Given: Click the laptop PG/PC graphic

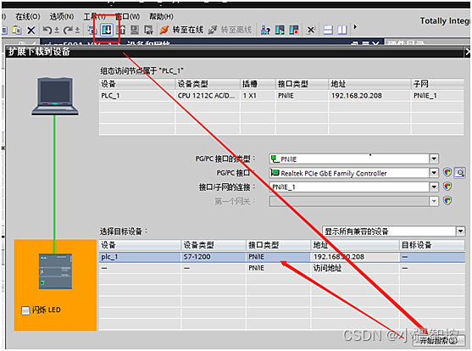Looking at the screenshot, I should [55, 97].
